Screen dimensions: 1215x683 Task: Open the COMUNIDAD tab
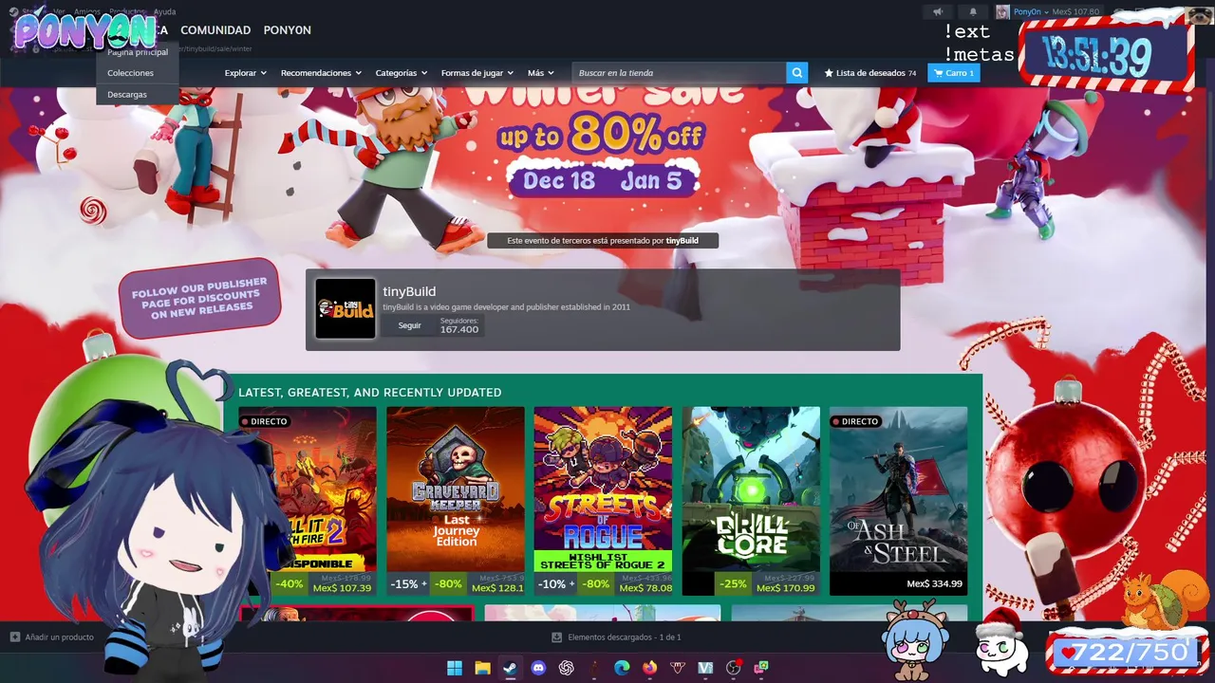215,30
